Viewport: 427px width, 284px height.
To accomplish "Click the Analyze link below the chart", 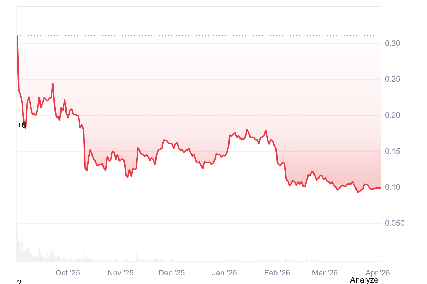I will 364,280.
